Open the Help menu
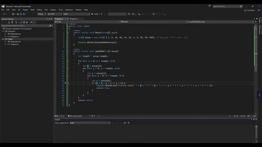Image resolution: width=262 pixels, height=147 pixels. click(86, 10)
